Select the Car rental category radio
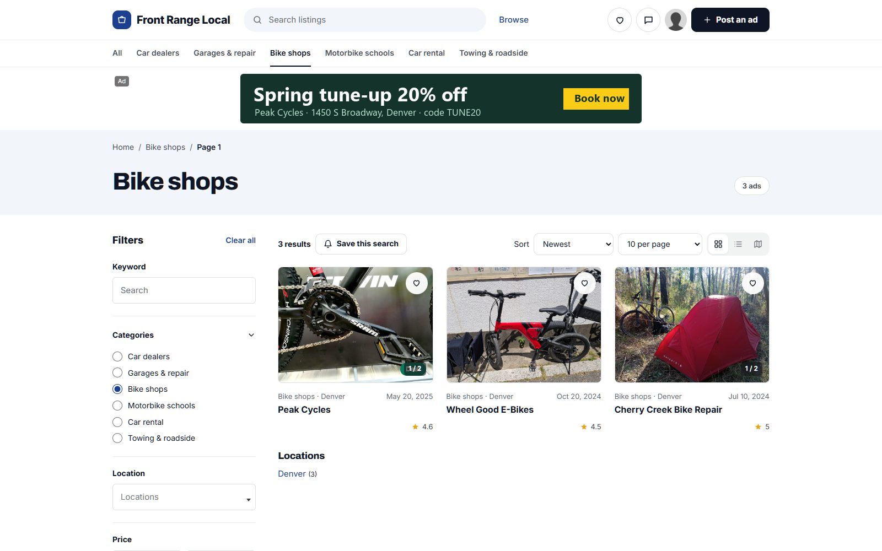Viewport: 882px width, 551px height. click(x=117, y=422)
